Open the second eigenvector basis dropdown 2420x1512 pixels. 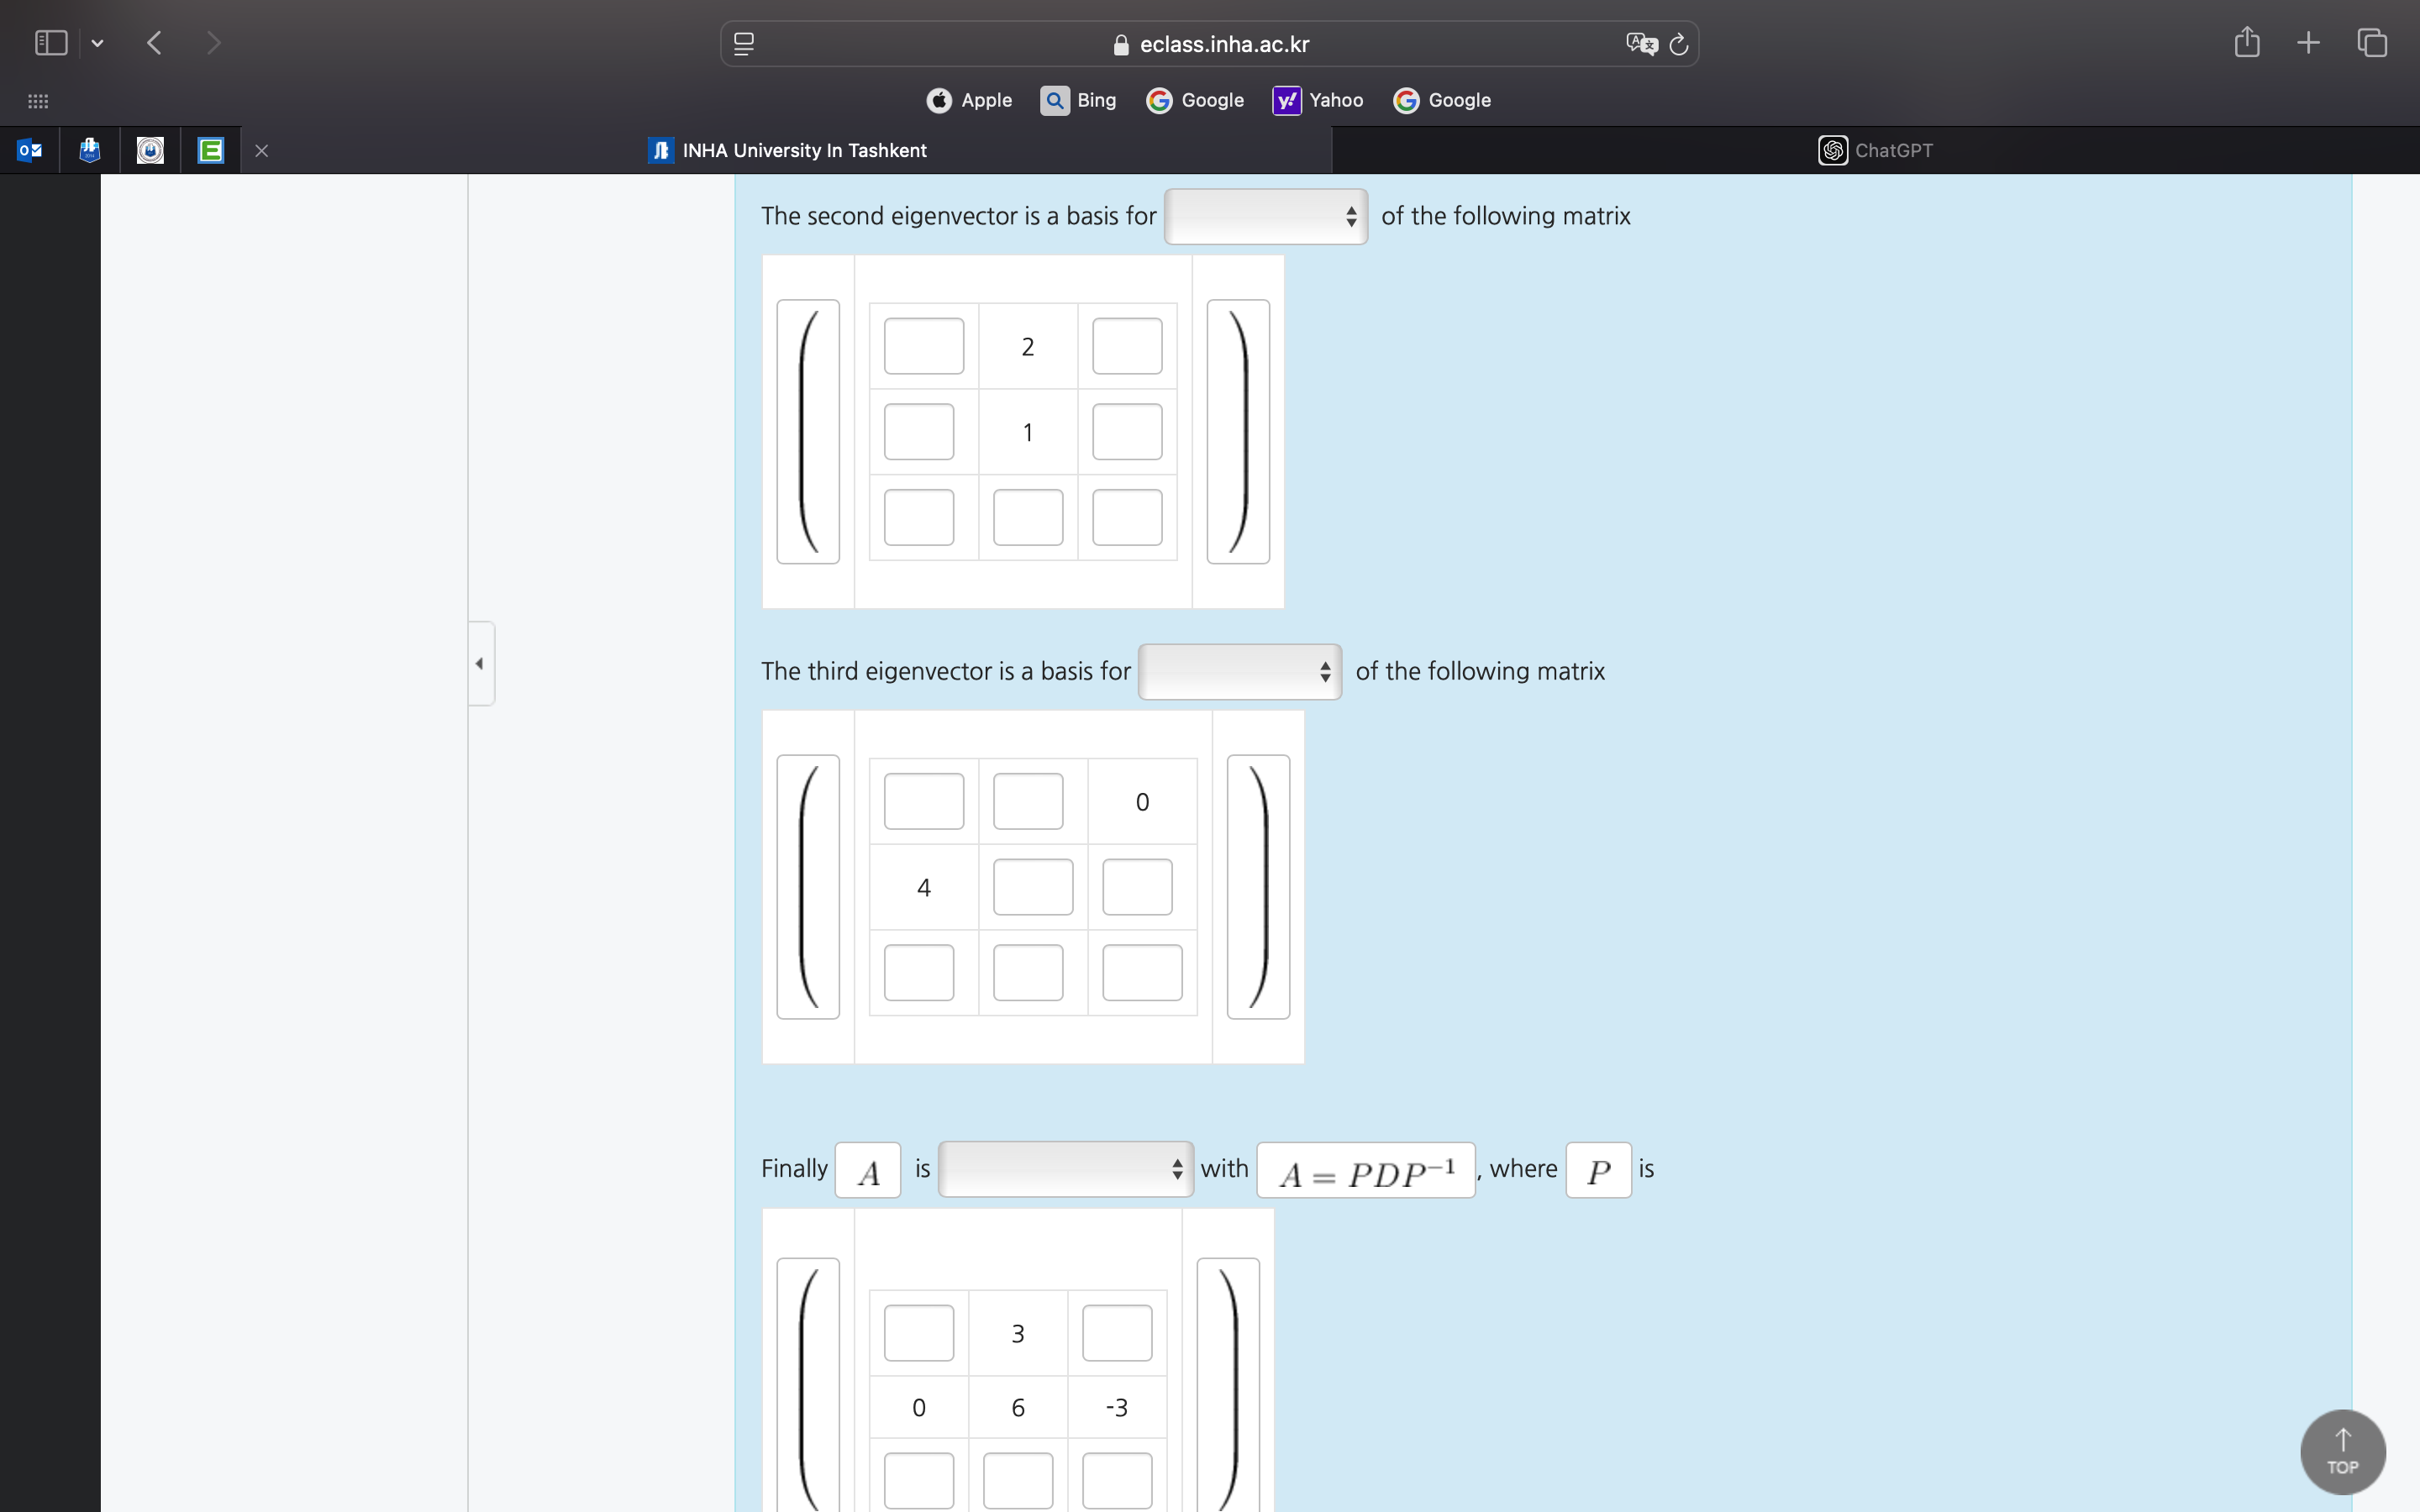[1266, 216]
